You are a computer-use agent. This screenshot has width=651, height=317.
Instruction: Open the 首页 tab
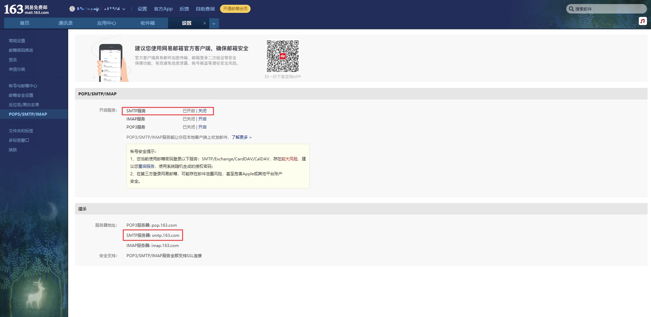[x=24, y=23]
